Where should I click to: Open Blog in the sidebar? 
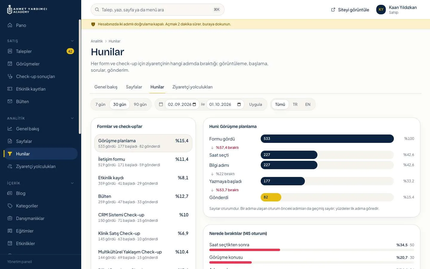pos(41,193)
